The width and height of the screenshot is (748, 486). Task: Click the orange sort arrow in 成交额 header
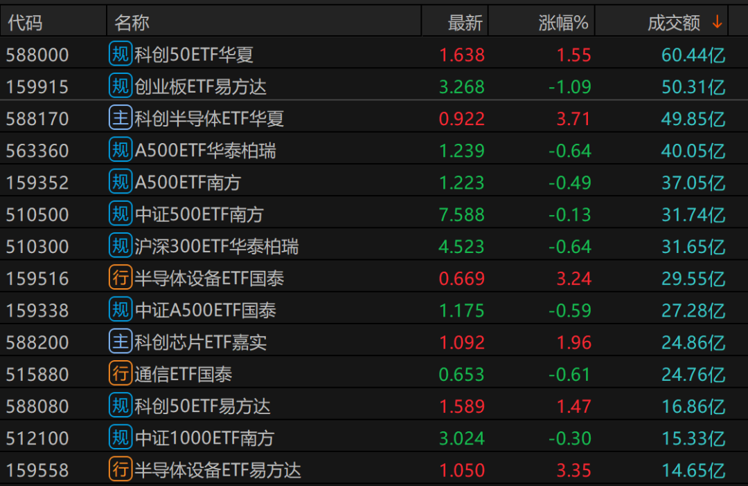pyautogui.click(x=717, y=22)
